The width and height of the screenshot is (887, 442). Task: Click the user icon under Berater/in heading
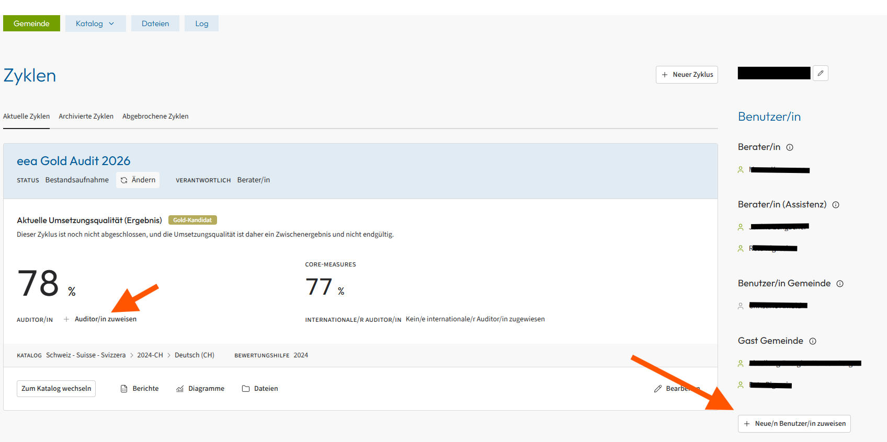[741, 170]
